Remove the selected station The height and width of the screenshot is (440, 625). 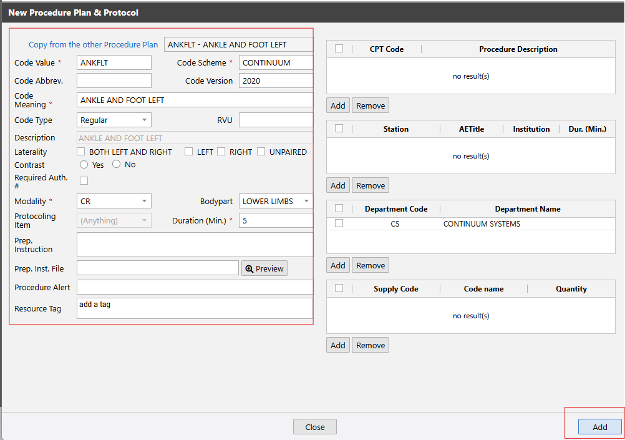coord(370,185)
